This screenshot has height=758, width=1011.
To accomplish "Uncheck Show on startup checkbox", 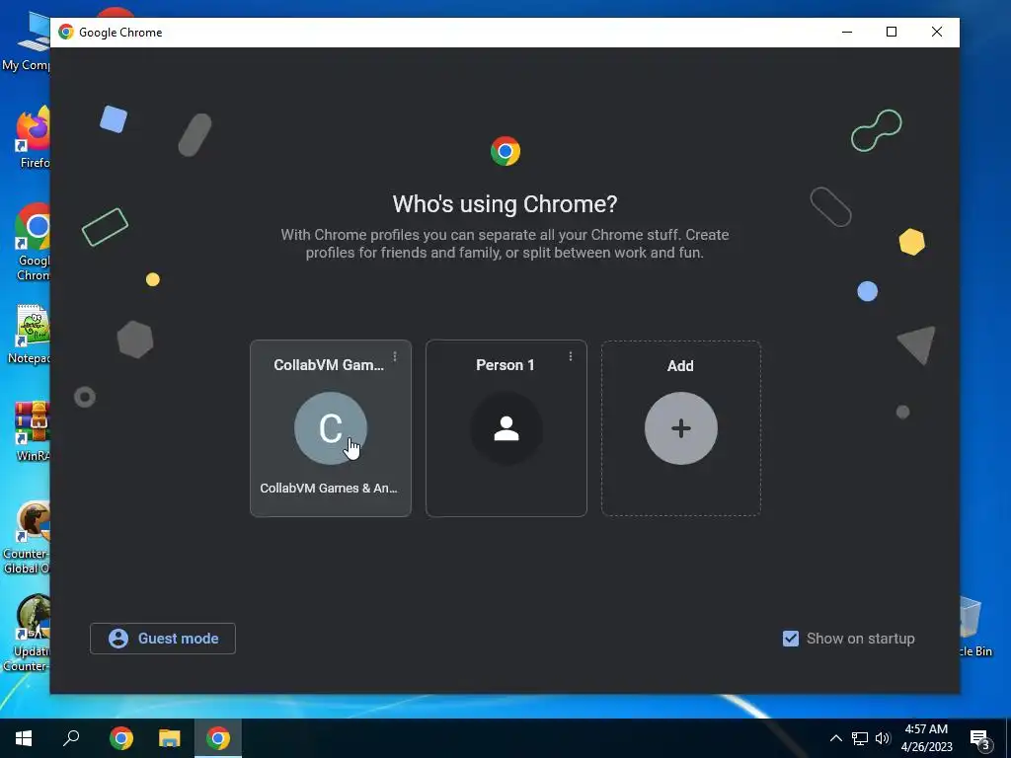I will click(x=791, y=639).
